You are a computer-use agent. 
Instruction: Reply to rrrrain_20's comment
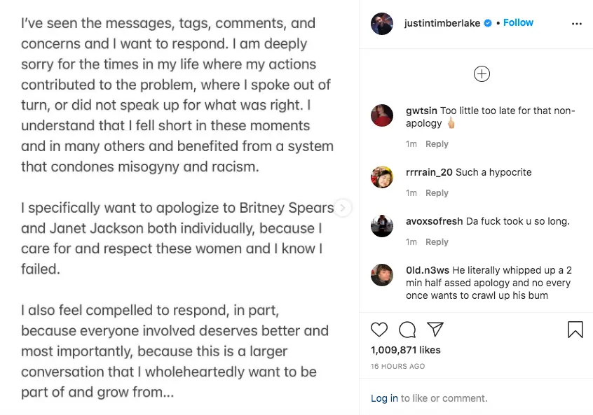click(x=437, y=193)
